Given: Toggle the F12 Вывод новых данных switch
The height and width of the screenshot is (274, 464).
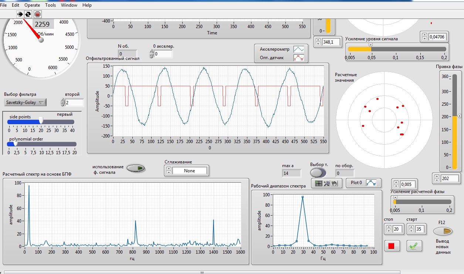Looking at the screenshot, I should pyautogui.click(x=443, y=231).
